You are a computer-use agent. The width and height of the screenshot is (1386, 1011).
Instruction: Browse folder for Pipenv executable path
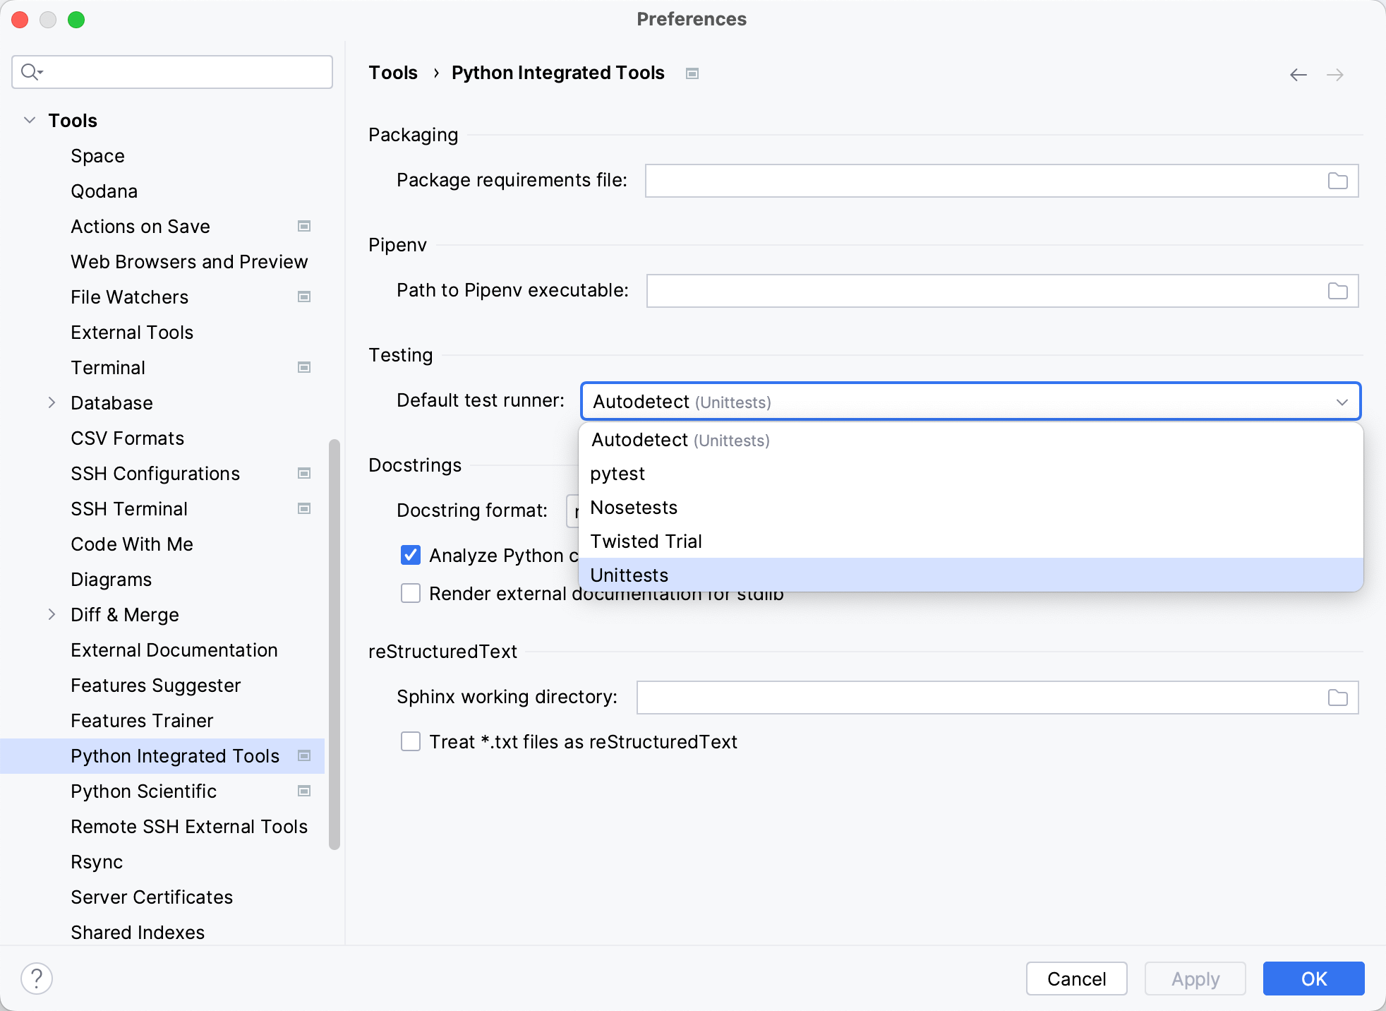(1338, 291)
